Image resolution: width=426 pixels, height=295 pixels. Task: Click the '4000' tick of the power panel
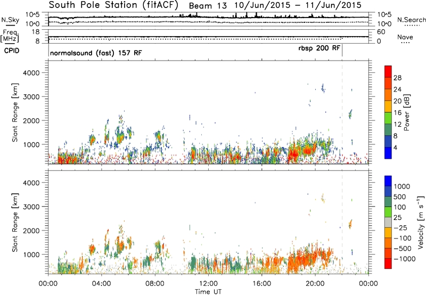point(31,73)
